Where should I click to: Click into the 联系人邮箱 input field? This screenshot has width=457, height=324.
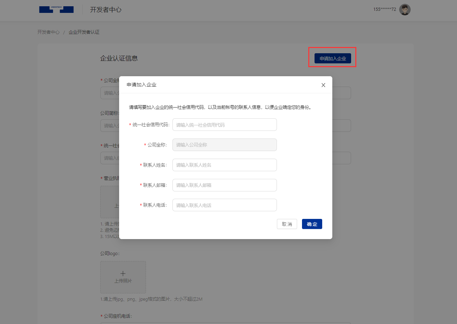(x=224, y=185)
